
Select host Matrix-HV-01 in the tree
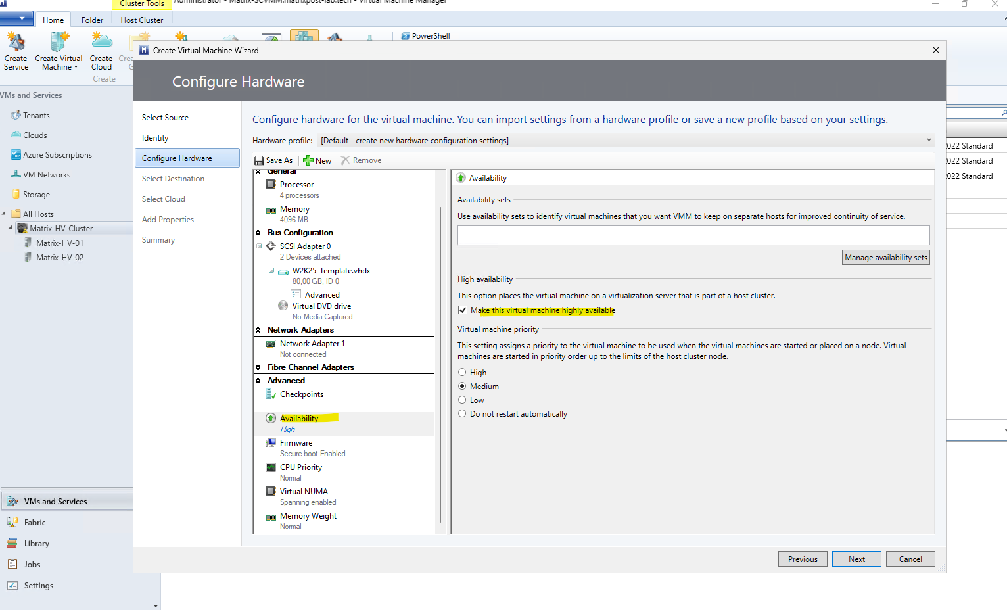click(60, 243)
